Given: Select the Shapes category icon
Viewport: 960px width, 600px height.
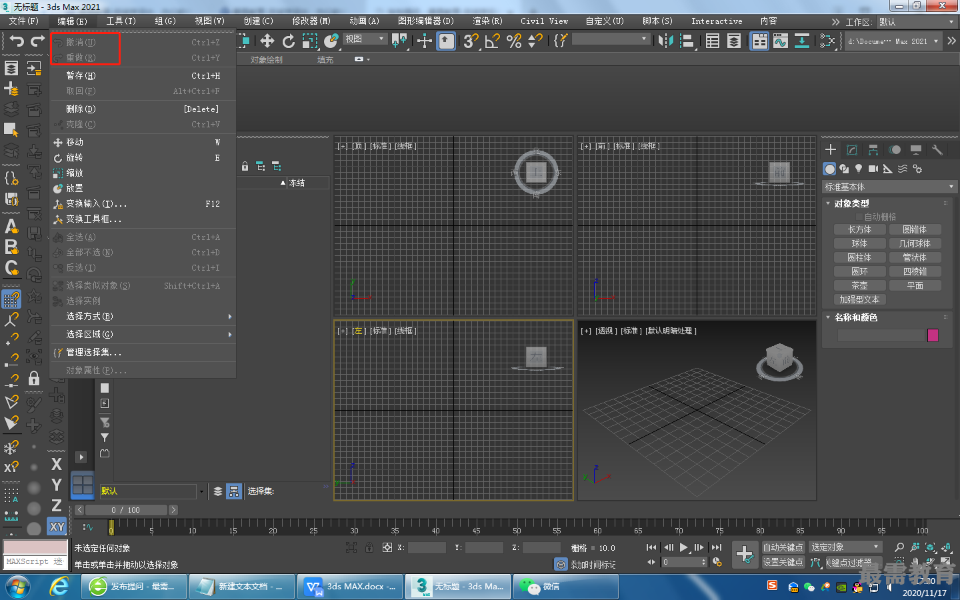Looking at the screenshot, I should coord(844,169).
